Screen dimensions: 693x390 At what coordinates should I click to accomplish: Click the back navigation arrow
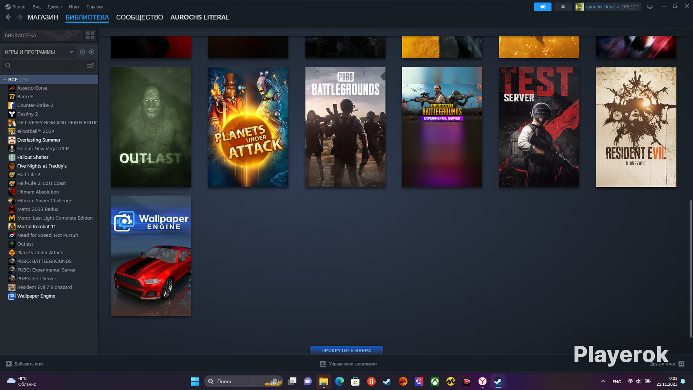pos(8,17)
